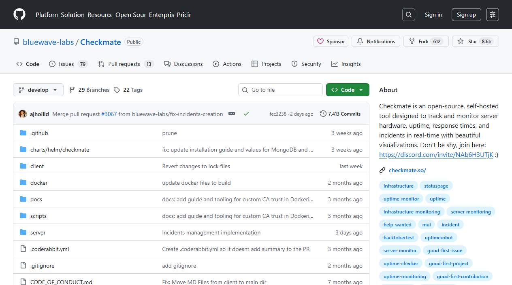Open the Projects tab

[x=267, y=64]
